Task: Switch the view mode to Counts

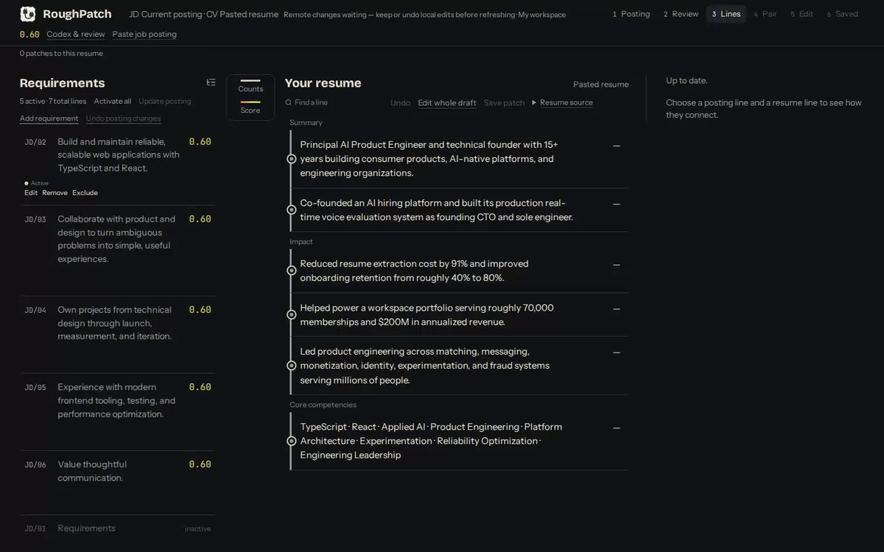Action: coord(250,86)
